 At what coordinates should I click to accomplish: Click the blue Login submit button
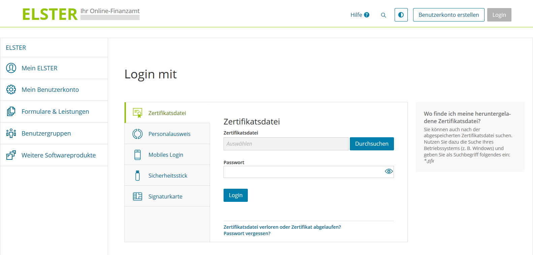point(235,195)
